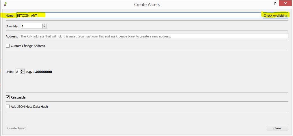Enable the Custom Change Address checkbox
This screenshot has width=293, height=136.
(8, 46)
